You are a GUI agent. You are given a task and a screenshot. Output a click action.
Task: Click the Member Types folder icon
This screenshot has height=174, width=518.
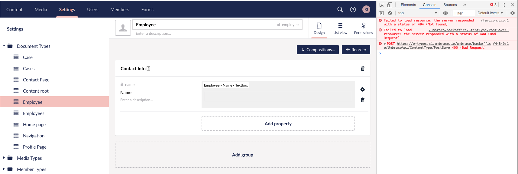pos(10,169)
